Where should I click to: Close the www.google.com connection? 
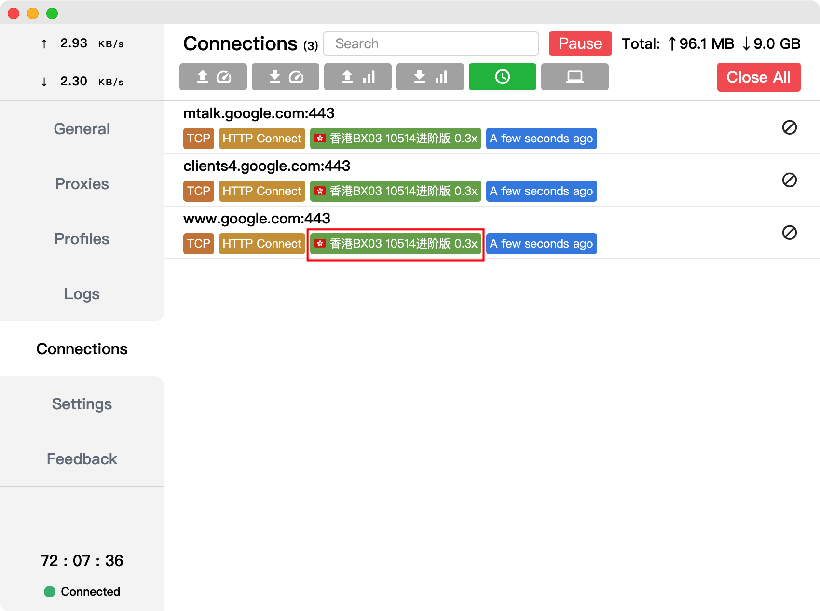[x=789, y=233]
